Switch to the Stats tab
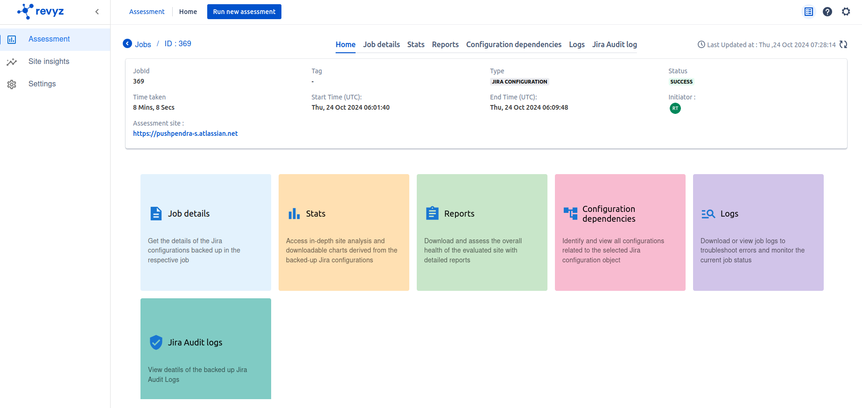This screenshot has height=408, width=862. click(416, 44)
